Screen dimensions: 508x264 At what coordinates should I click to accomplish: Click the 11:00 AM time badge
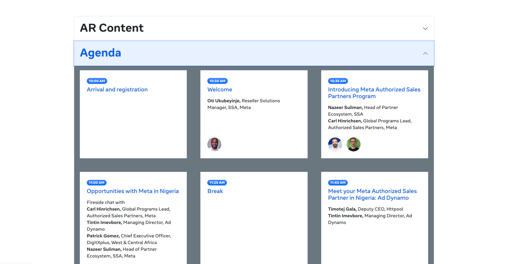tap(96, 183)
